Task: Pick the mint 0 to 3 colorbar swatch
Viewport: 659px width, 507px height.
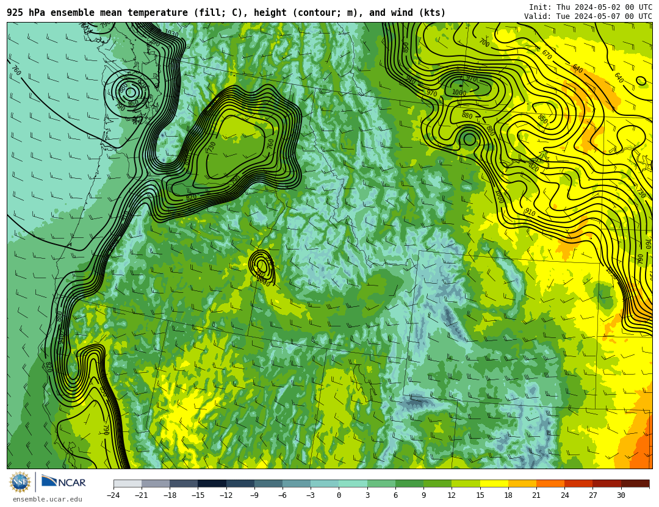Action: pyautogui.click(x=353, y=483)
